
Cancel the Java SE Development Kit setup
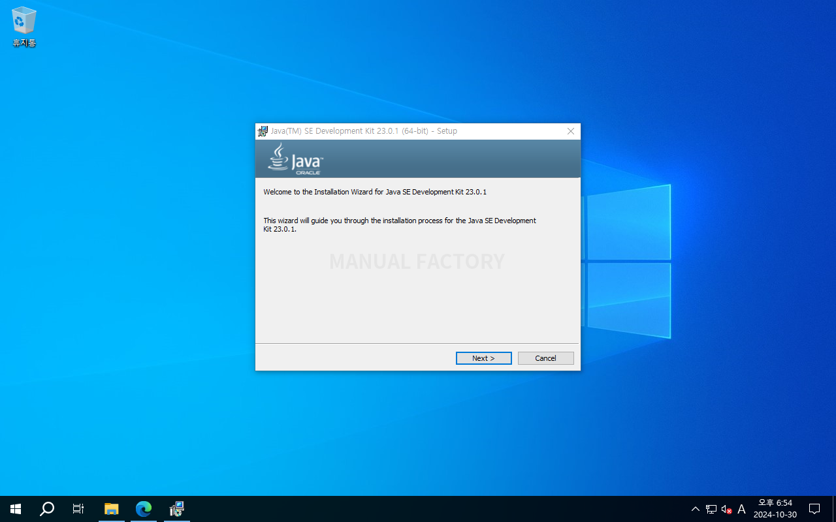[x=545, y=358]
